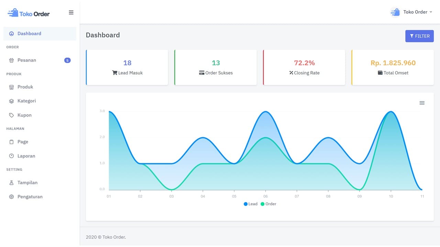Toggle the Order series in chart legend
Image resolution: width=440 pixels, height=247 pixels.
268,204
